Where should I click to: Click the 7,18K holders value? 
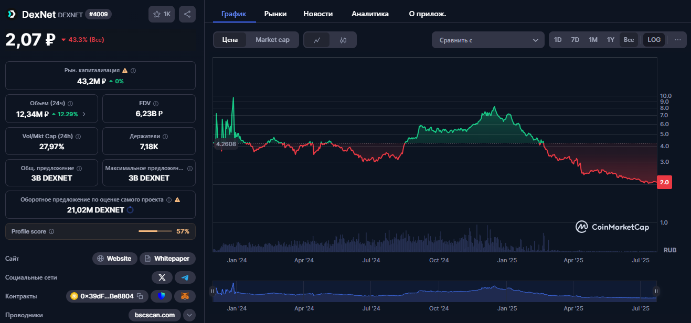coord(149,147)
